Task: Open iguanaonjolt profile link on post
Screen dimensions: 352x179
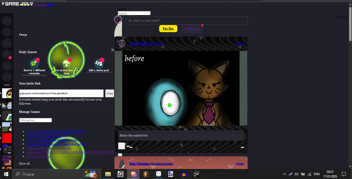Action: [146, 43]
